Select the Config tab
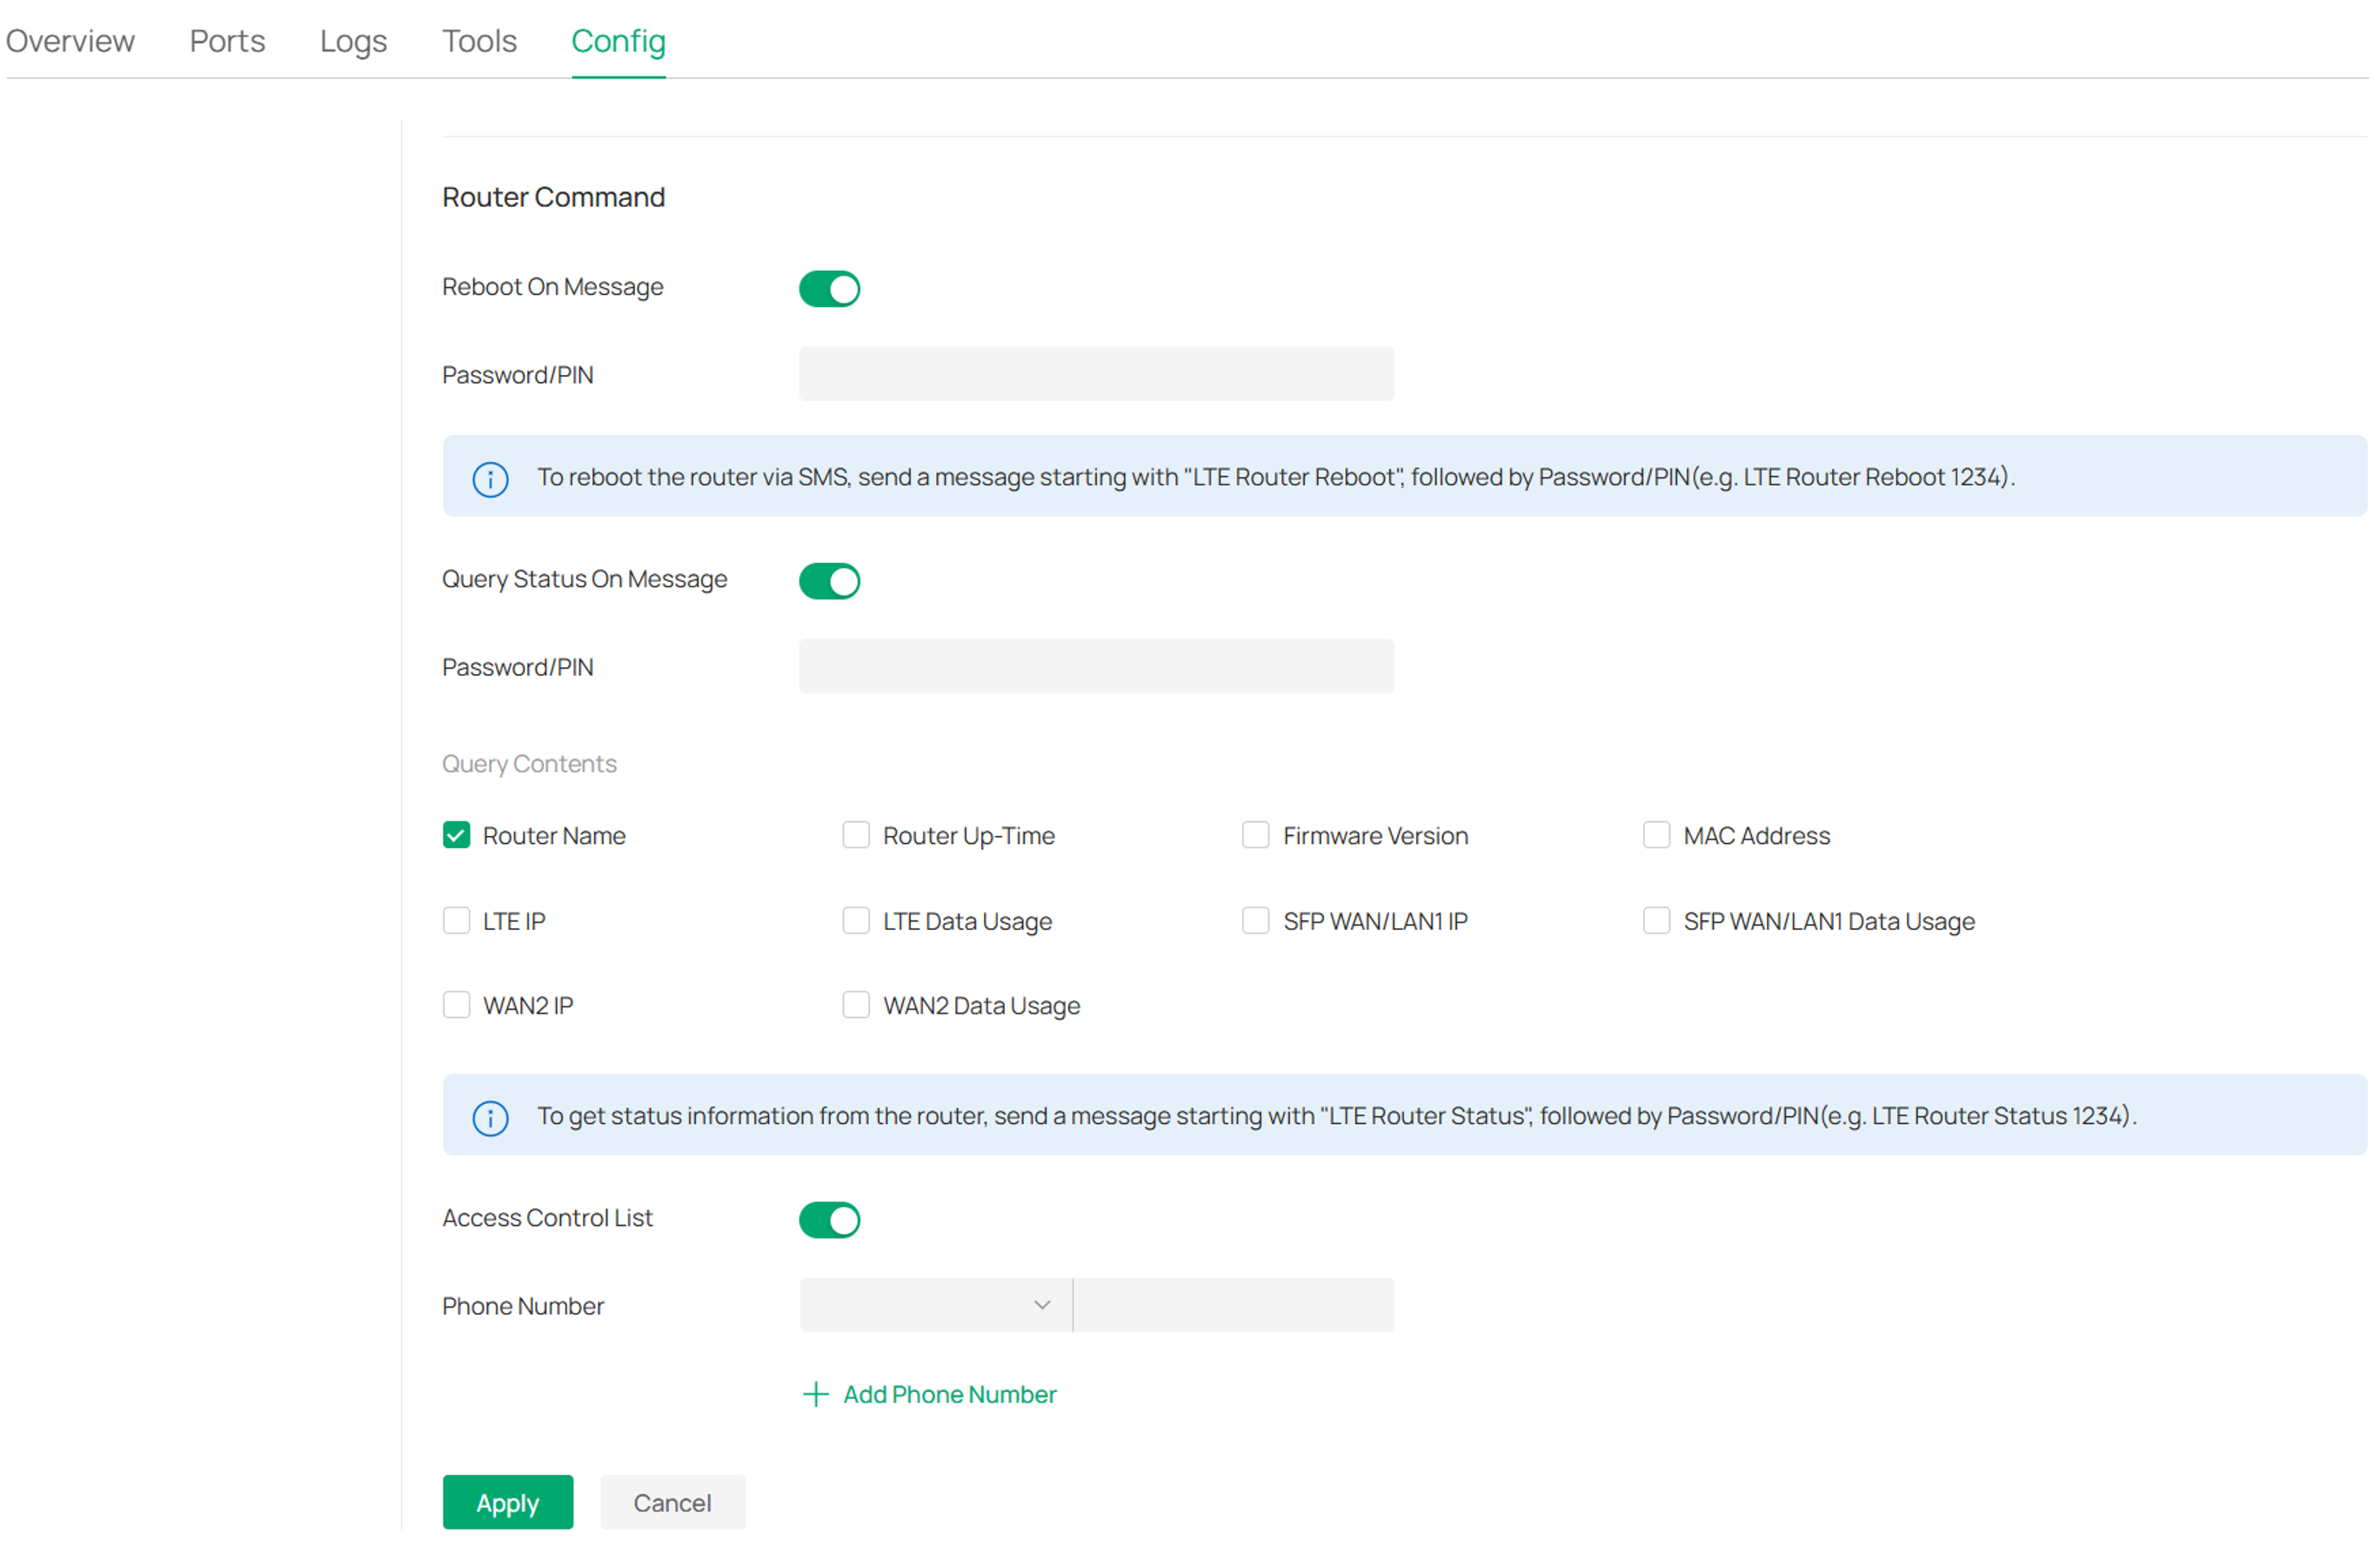 (618, 41)
